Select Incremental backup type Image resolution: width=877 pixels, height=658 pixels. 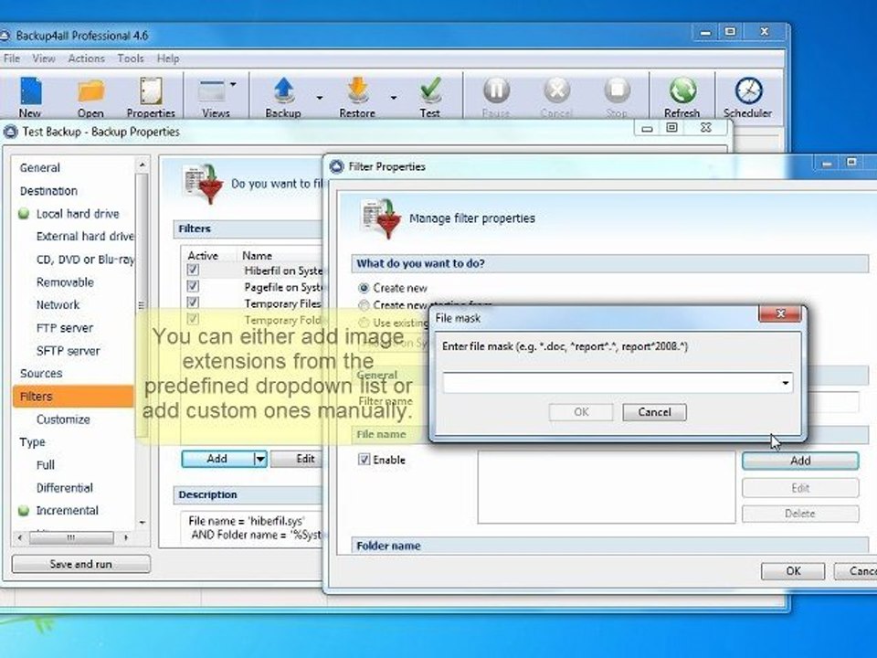[x=67, y=510]
